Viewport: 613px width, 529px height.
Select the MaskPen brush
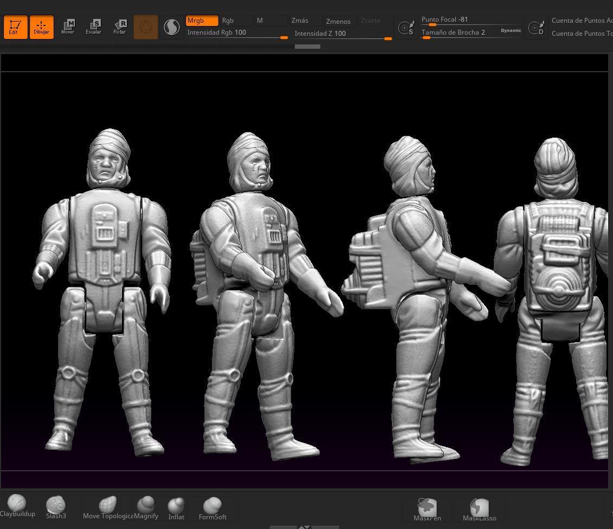coord(427,509)
